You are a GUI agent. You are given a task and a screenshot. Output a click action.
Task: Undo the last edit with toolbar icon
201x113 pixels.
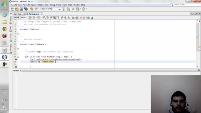coord(31,9)
